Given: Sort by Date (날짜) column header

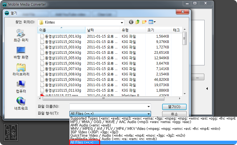Looking at the screenshot, I should coord(103,30).
